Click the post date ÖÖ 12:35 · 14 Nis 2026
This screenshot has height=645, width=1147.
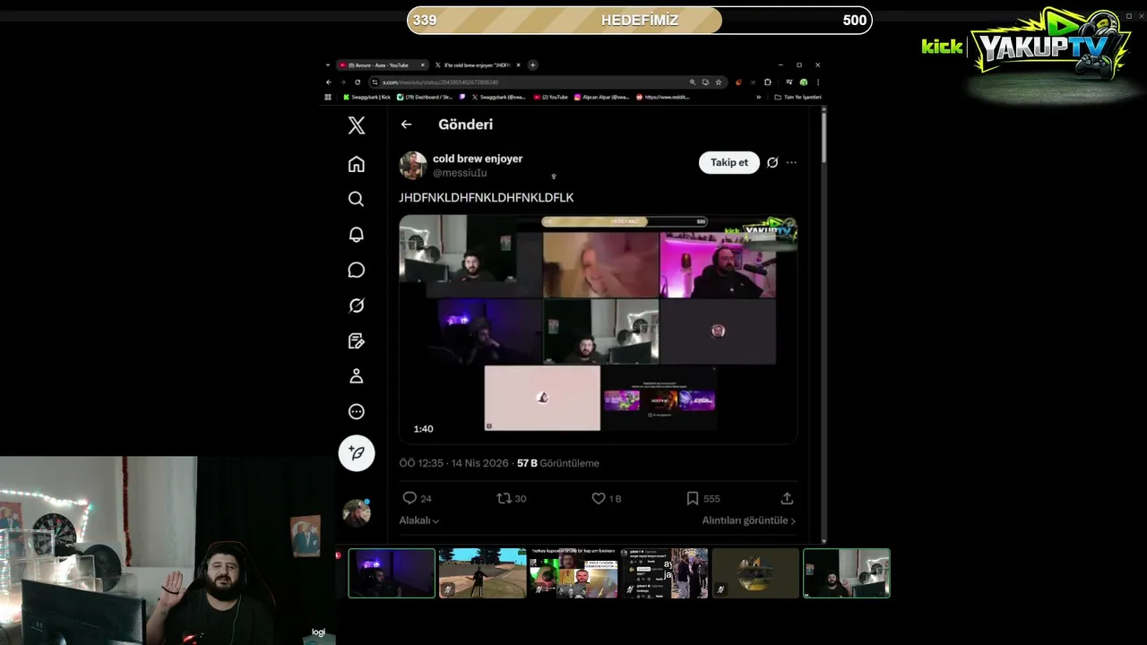453,463
